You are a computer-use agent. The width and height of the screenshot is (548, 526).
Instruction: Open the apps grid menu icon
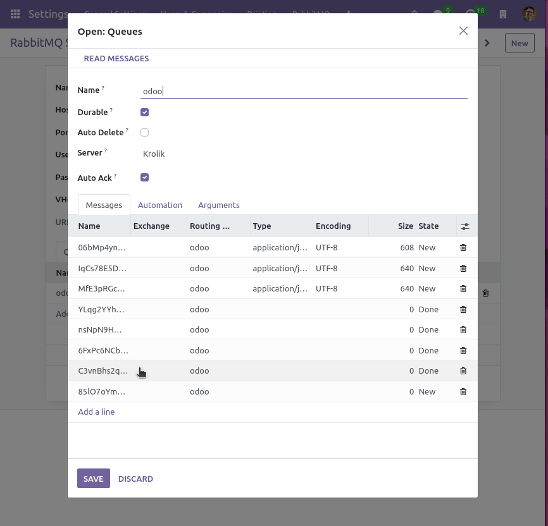(15, 14)
